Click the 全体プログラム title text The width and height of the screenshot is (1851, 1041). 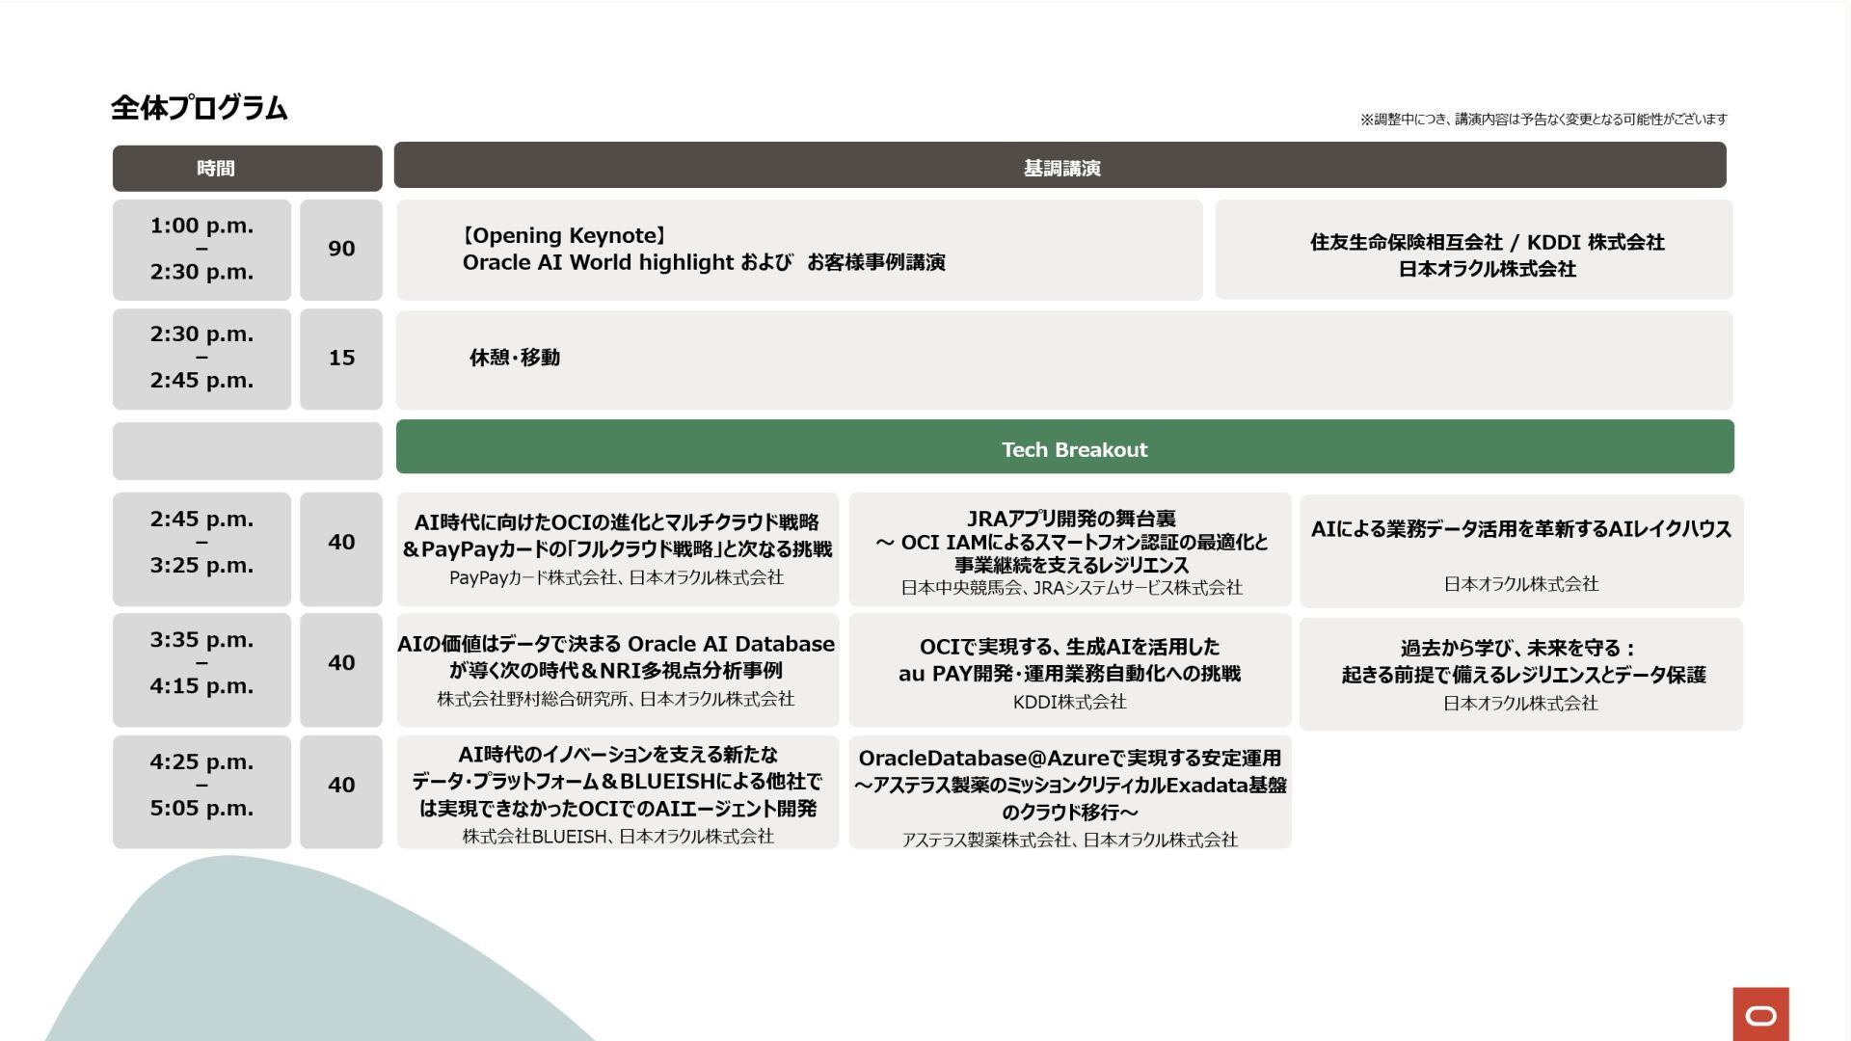pos(199,108)
